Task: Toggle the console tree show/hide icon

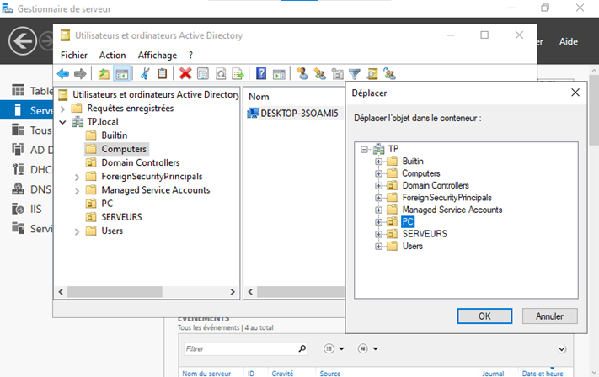Action: click(122, 74)
